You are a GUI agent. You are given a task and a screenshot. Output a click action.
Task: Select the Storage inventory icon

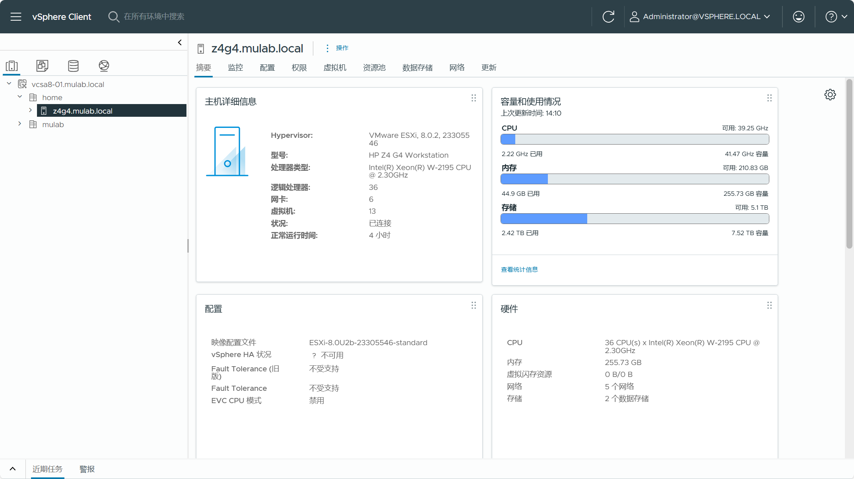(73, 66)
